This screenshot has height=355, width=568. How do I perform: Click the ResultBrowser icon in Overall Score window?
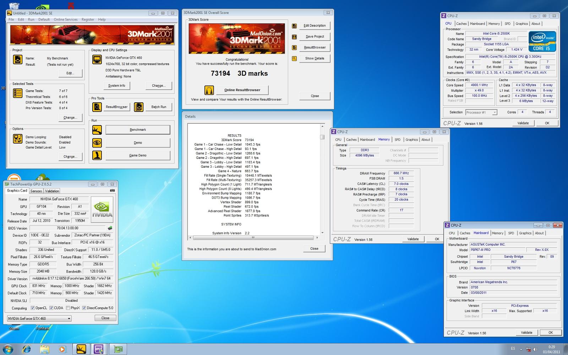[x=294, y=48]
